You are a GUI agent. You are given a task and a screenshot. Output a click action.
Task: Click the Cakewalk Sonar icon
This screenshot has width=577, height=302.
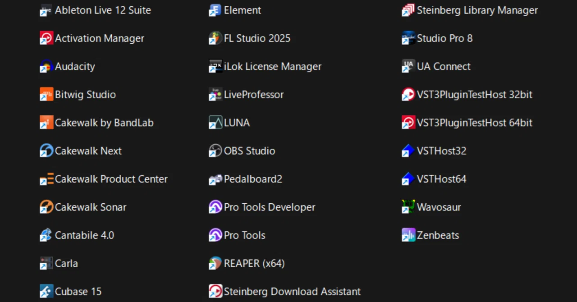pyautogui.click(x=46, y=207)
